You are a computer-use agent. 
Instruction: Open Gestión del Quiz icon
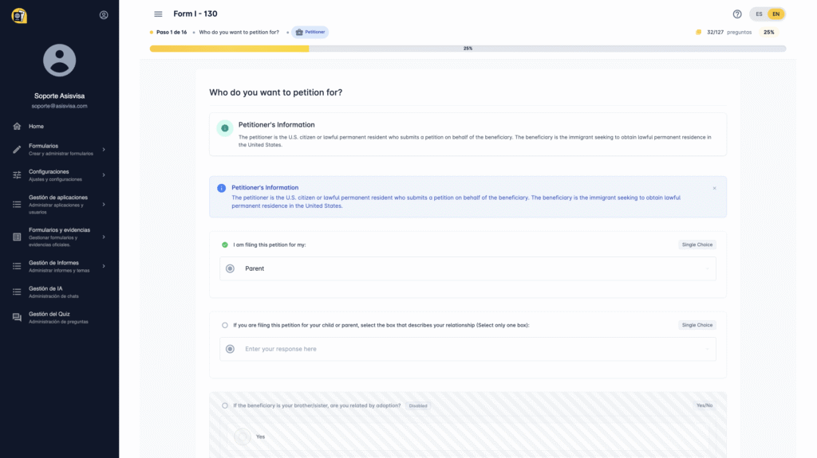pyautogui.click(x=17, y=318)
